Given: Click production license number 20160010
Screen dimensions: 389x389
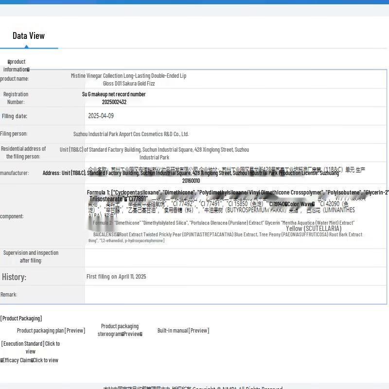Looking at the screenshot, I should coord(191,180).
